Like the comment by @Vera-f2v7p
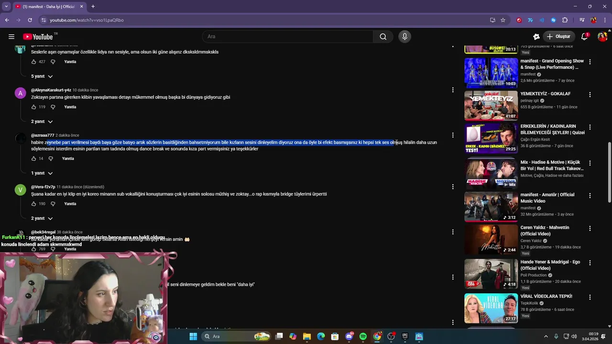612x344 pixels. click(33, 204)
